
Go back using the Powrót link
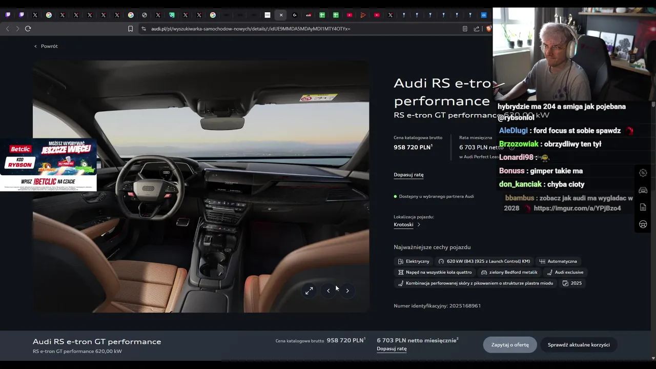click(46, 46)
